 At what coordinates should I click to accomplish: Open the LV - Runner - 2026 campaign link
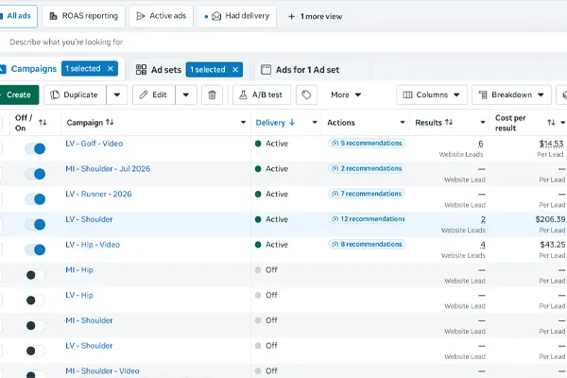98,195
